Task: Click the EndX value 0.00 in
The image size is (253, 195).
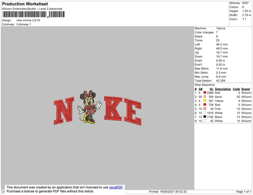Action: (221, 61)
